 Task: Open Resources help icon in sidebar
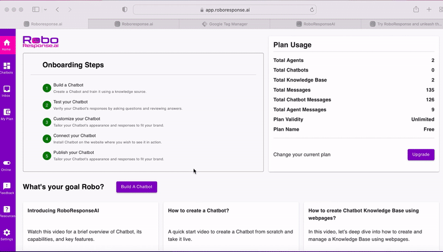[x=7, y=210]
